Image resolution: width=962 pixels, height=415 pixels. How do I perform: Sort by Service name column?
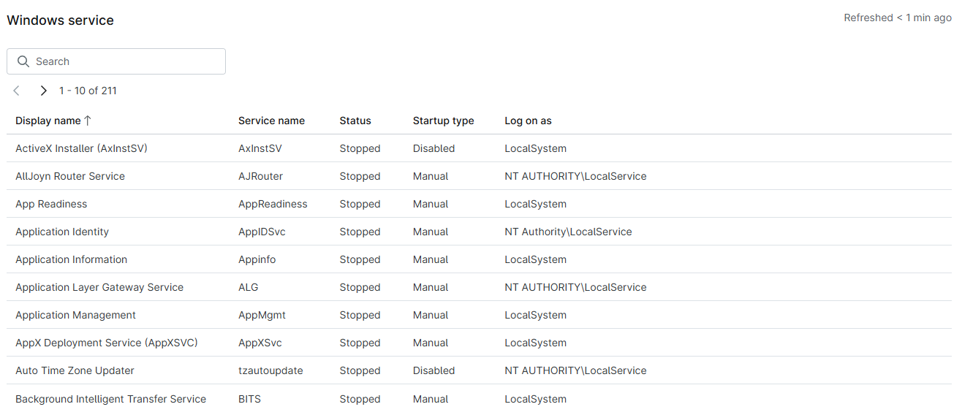271,121
